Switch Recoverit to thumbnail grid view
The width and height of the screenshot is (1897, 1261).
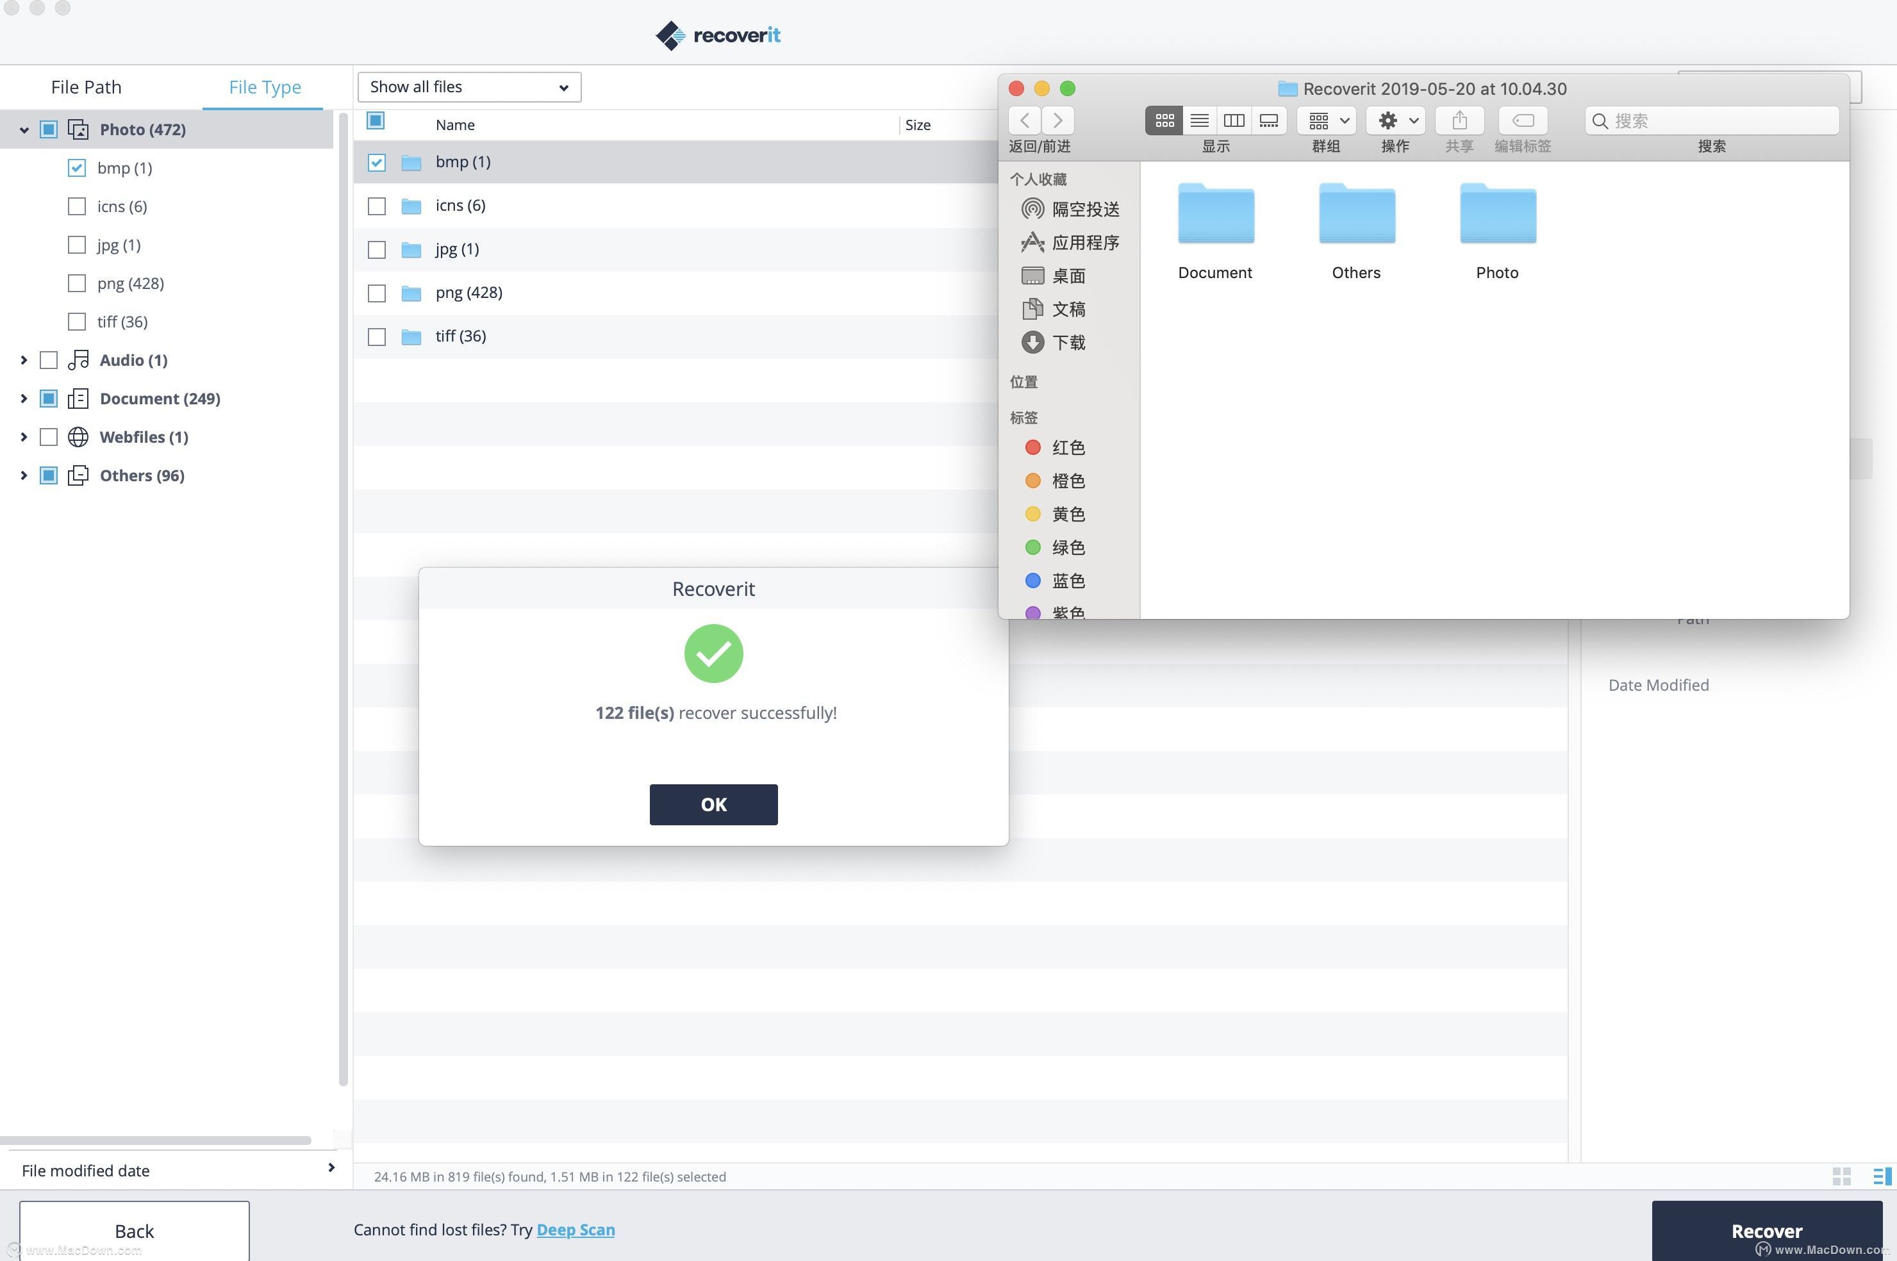(x=1841, y=1176)
